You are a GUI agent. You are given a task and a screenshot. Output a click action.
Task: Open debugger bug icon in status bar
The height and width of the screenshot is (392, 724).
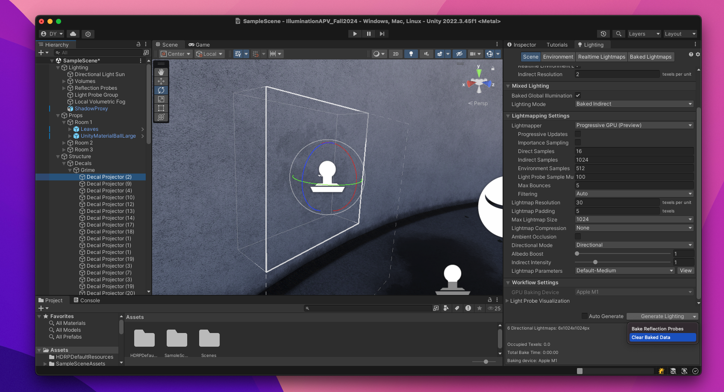[661, 371]
